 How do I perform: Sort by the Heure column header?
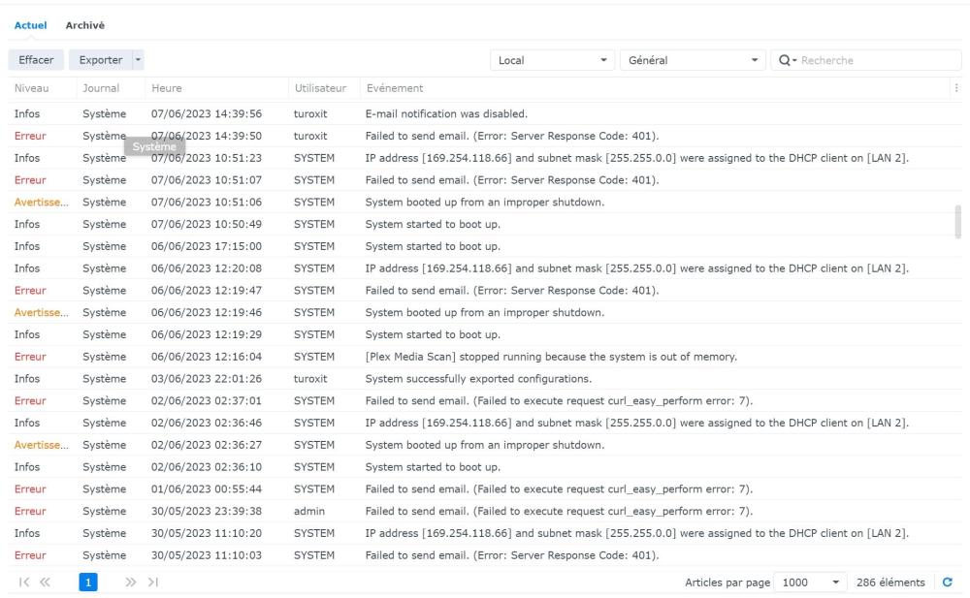coord(167,88)
